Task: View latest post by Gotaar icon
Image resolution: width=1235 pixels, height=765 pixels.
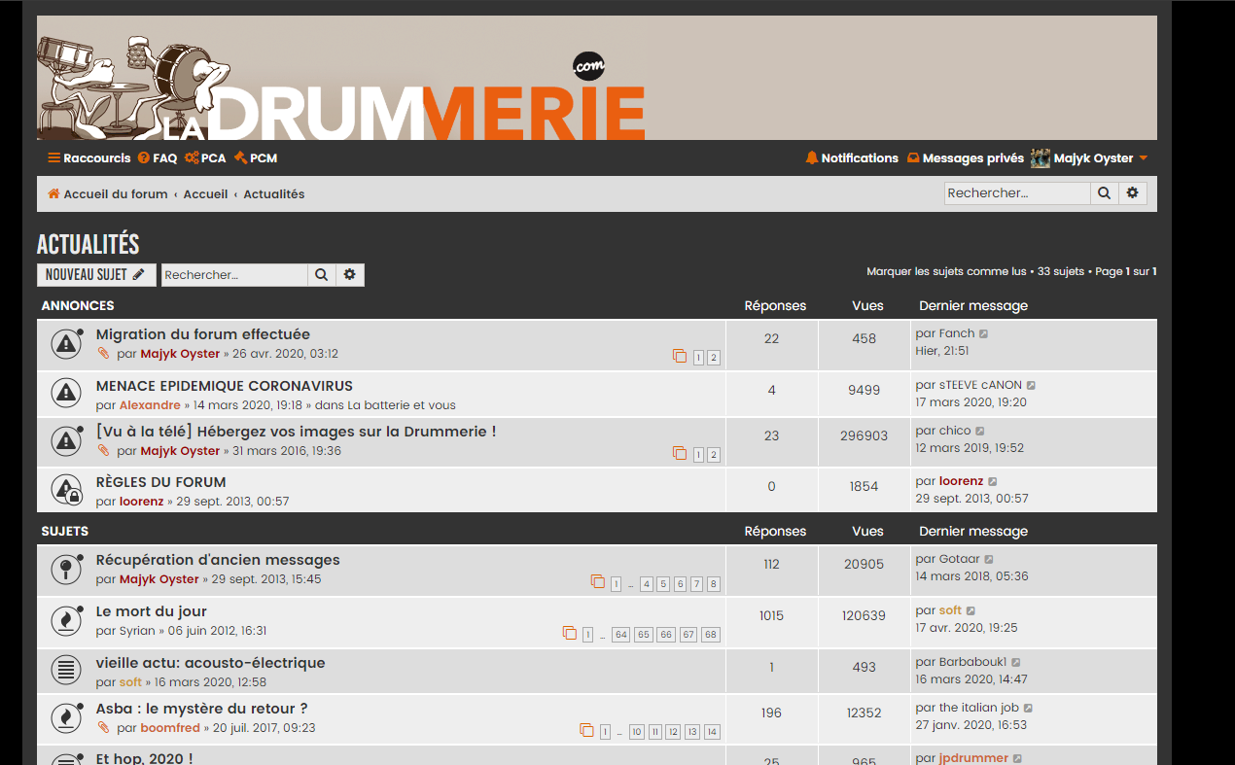Action: [x=989, y=559]
